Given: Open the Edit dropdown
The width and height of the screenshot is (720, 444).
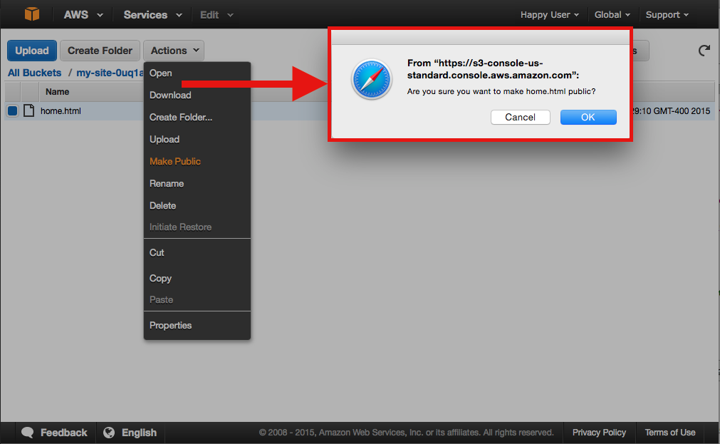Looking at the screenshot, I should click(x=216, y=15).
